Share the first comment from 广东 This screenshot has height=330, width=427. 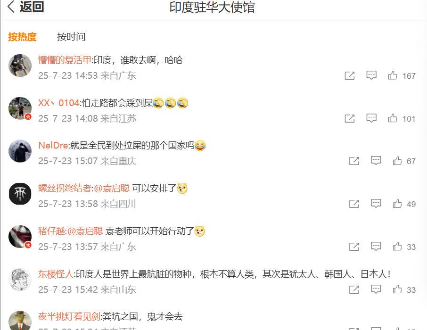(350, 75)
